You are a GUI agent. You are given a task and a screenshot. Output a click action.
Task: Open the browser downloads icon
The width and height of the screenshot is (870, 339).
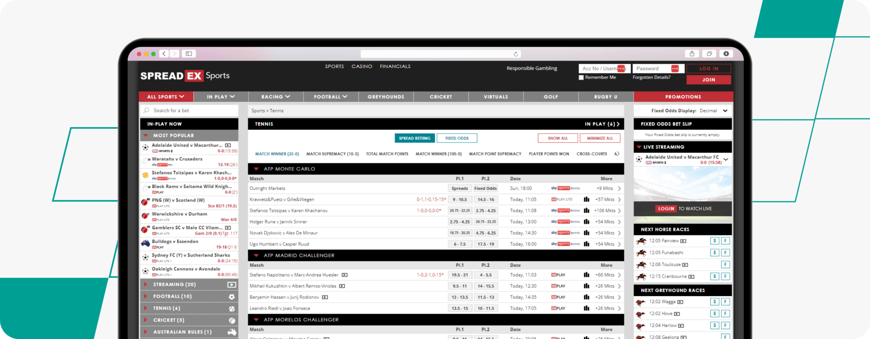(x=726, y=54)
